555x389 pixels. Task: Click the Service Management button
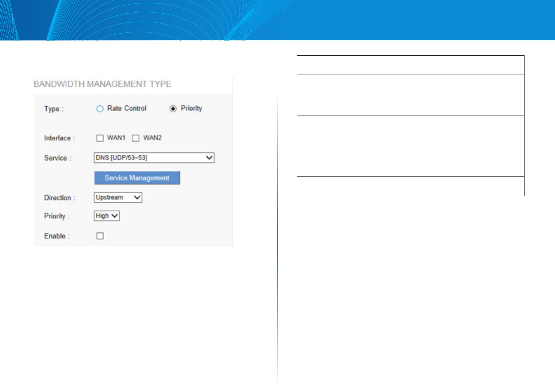pos(137,178)
